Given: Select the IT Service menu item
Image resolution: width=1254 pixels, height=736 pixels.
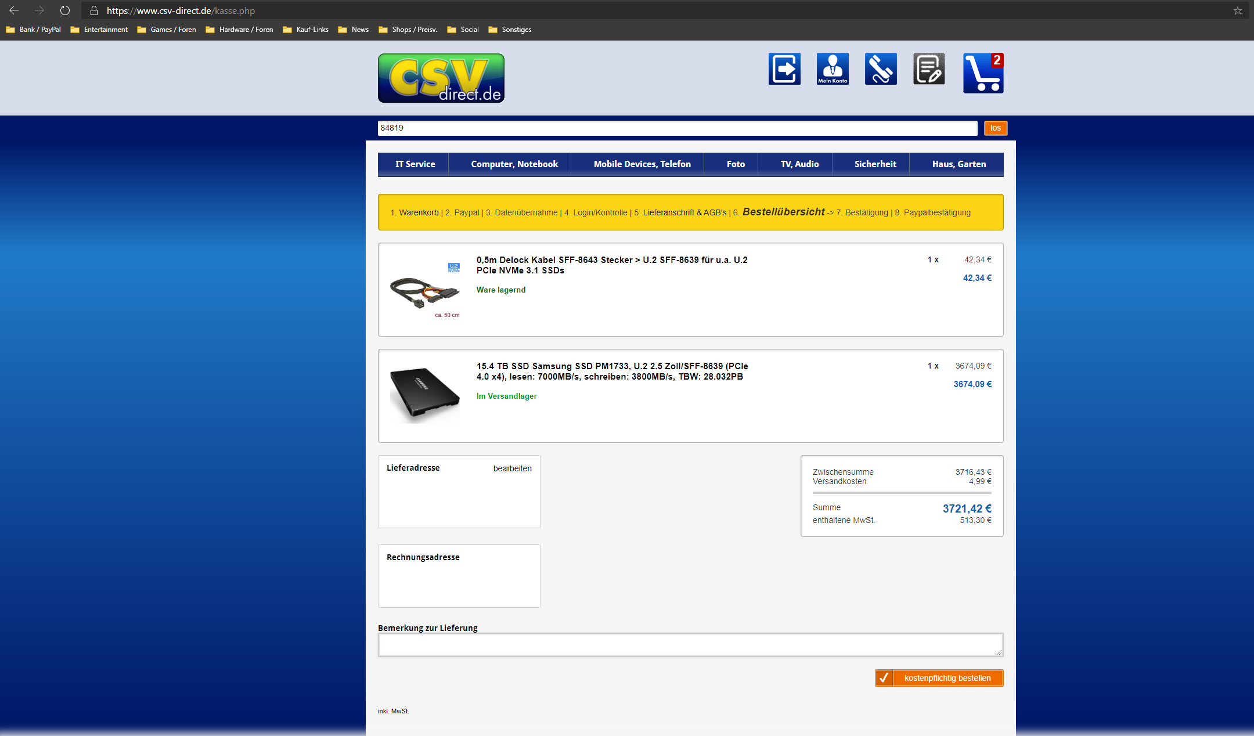Looking at the screenshot, I should pyautogui.click(x=415, y=164).
